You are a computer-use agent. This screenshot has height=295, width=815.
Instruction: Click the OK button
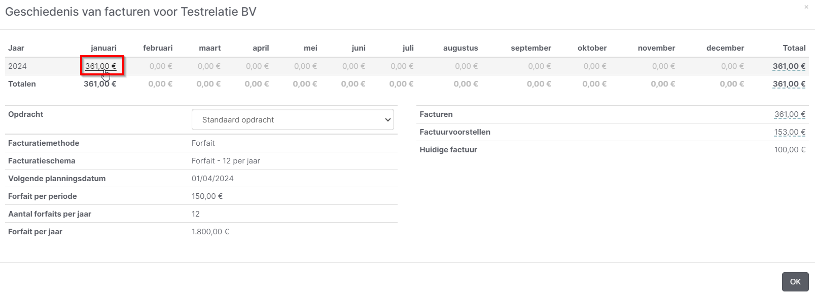tap(795, 282)
